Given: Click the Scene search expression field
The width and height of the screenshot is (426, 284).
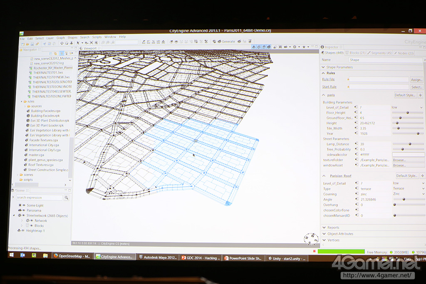Looking at the screenshot, I should pos(39,198).
